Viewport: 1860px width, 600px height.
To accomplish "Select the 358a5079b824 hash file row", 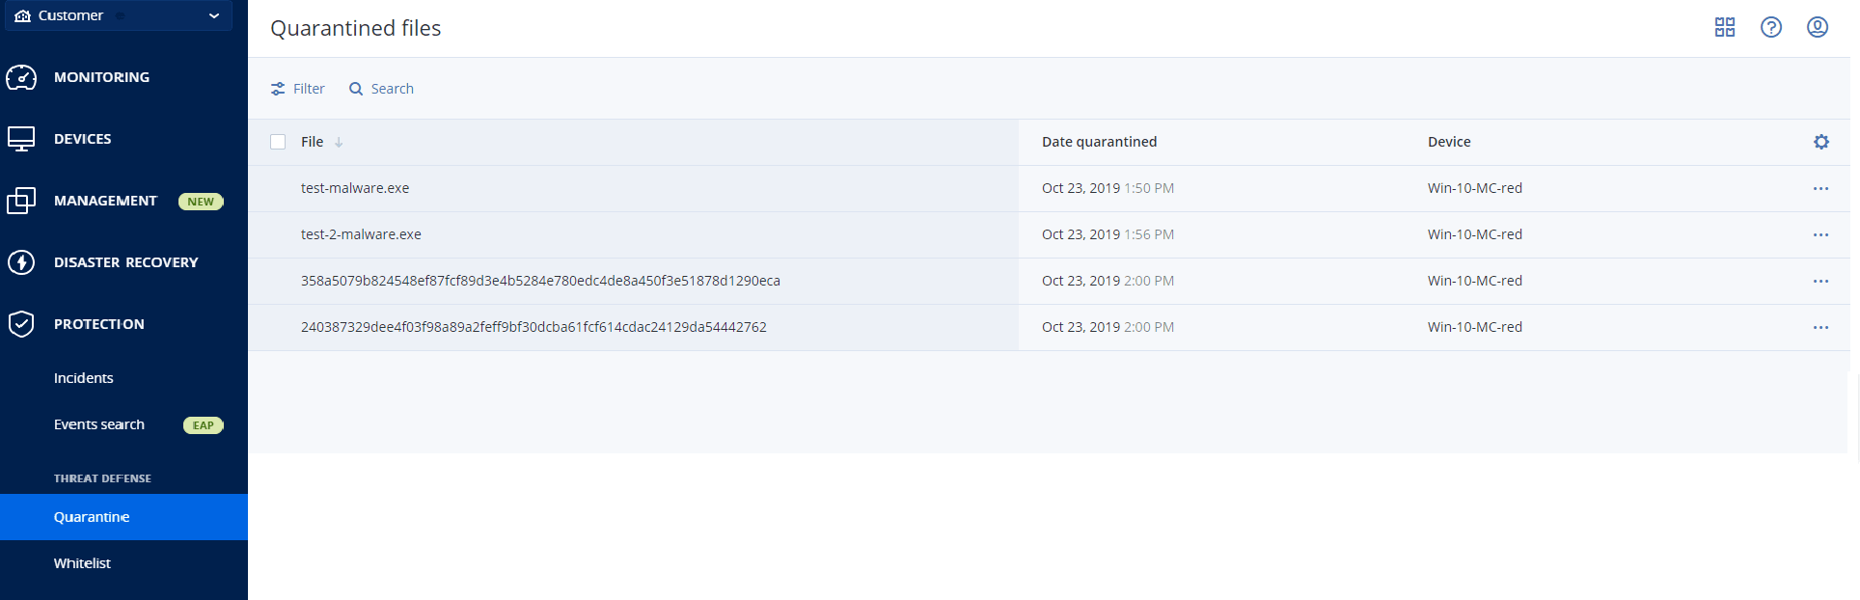I will [x=540, y=281].
